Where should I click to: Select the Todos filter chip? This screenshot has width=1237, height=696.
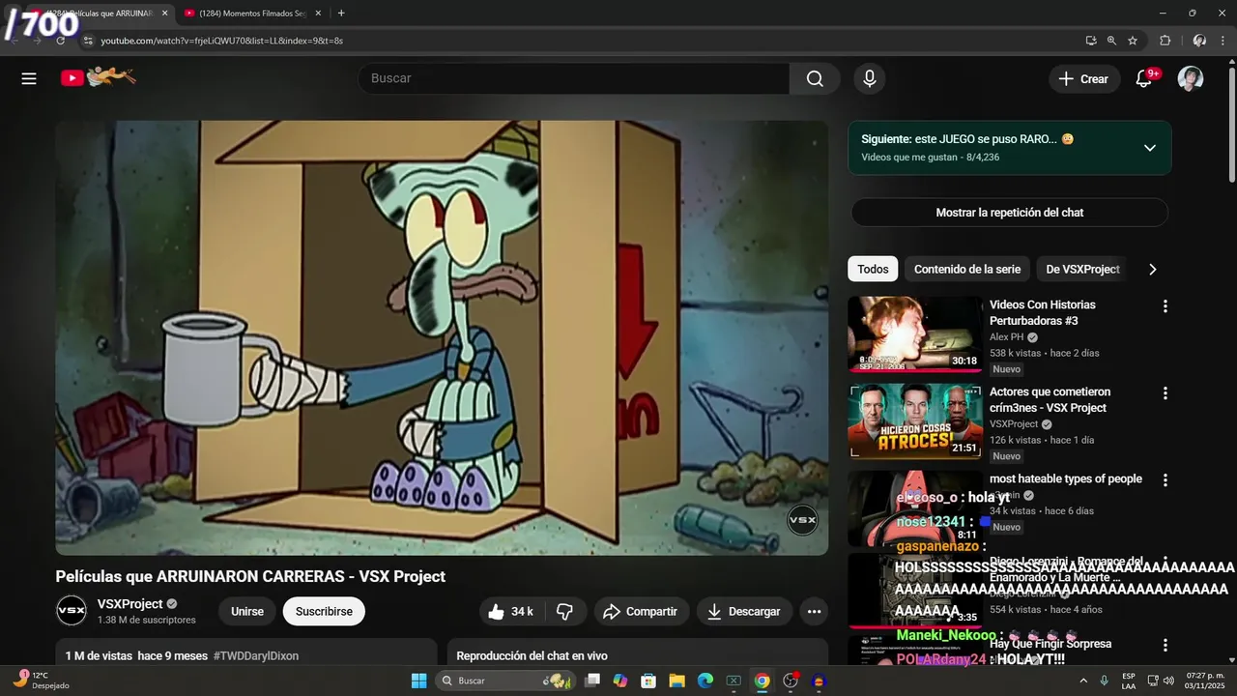pyautogui.click(x=873, y=270)
